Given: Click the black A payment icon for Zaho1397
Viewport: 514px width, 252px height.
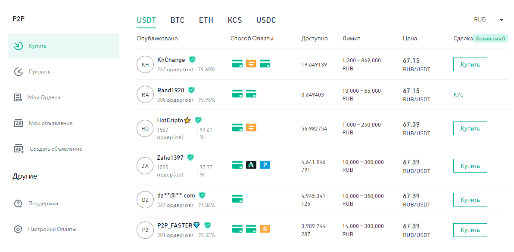Looking at the screenshot, I should [251, 165].
